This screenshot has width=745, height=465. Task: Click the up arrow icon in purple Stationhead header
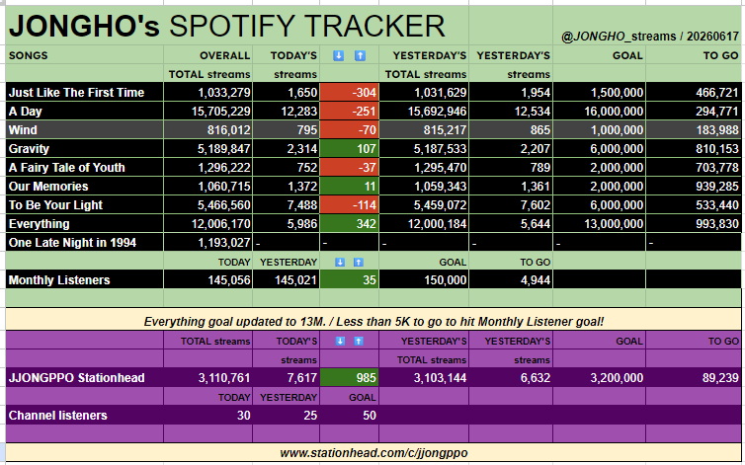tap(359, 341)
